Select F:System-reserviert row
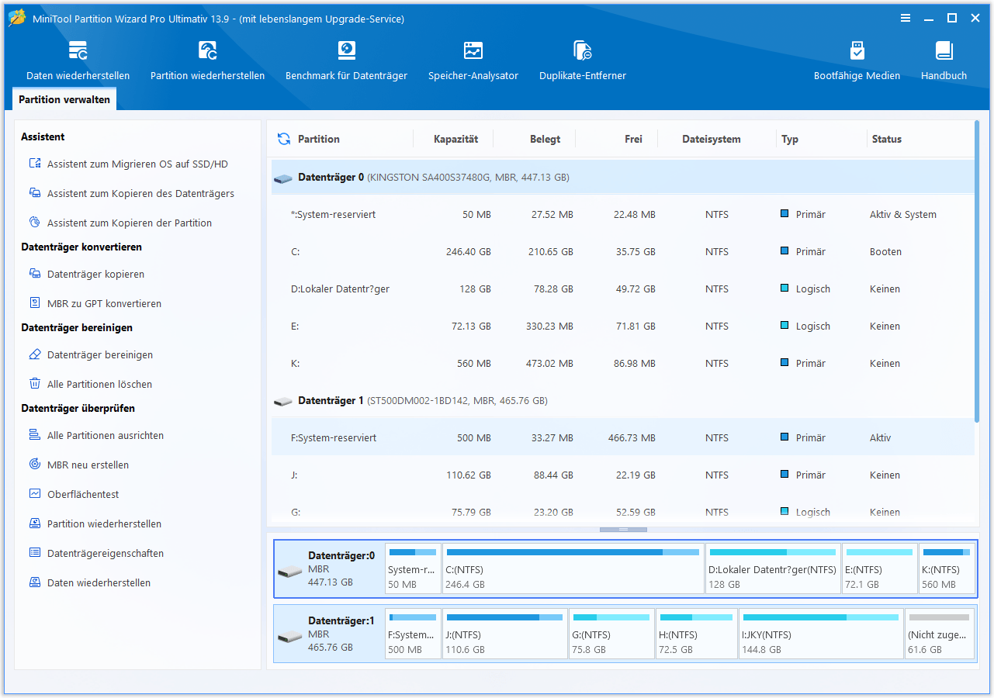The width and height of the screenshot is (994, 698). [x=623, y=437]
